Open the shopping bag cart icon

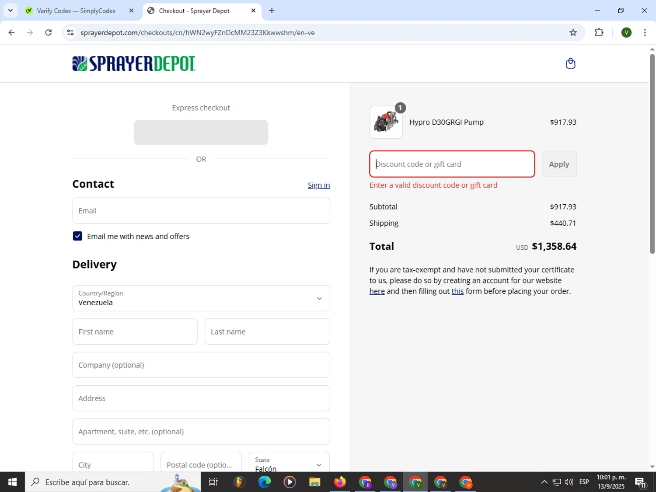pos(570,63)
